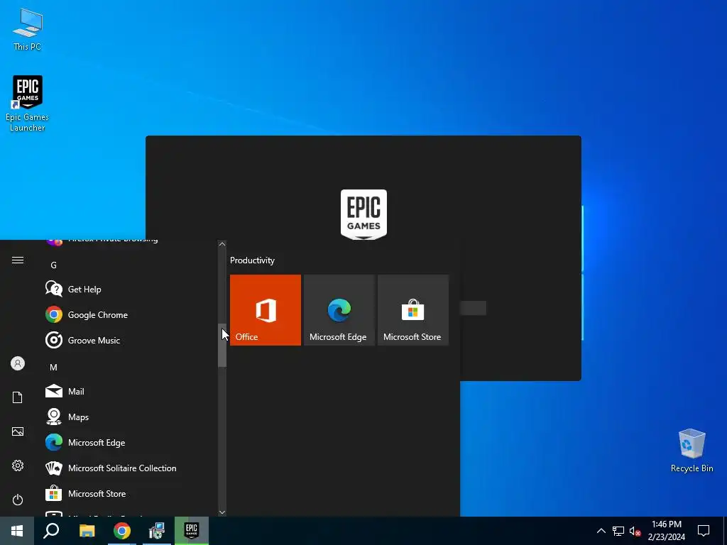The height and width of the screenshot is (545, 727).
Task: Click the installer icon on the taskbar
Action: (157, 531)
